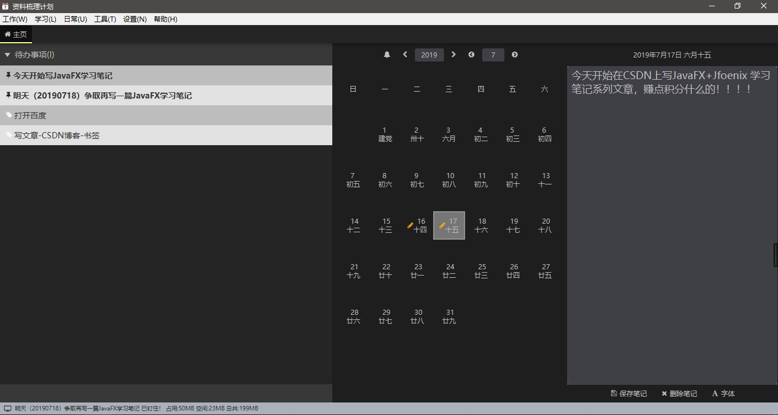Click the save floppy icon beside 保存笔记

[613, 393]
